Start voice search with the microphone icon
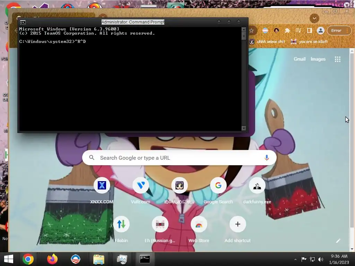 click(x=267, y=158)
